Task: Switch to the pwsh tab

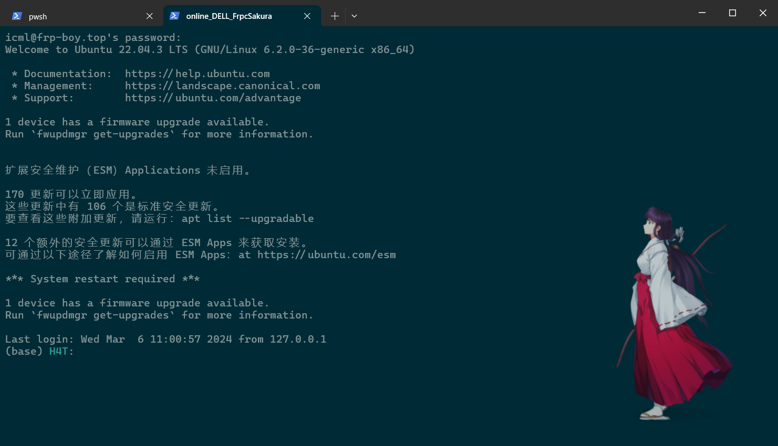Action: pyautogui.click(x=68, y=16)
